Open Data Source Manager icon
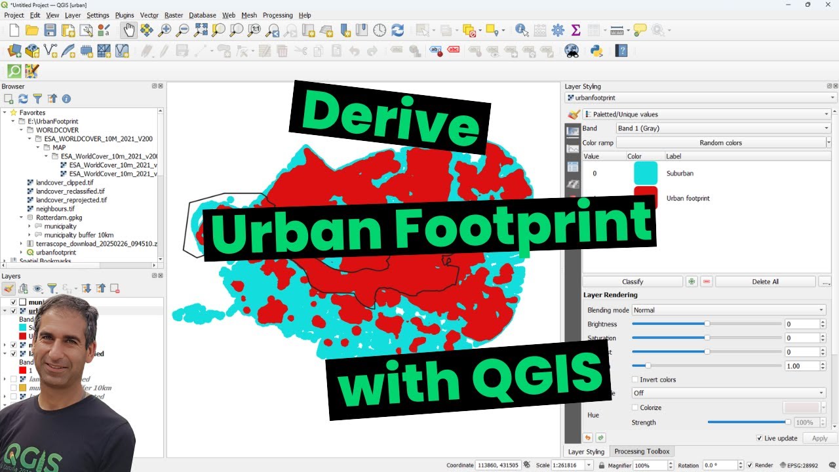 pos(14,50)
